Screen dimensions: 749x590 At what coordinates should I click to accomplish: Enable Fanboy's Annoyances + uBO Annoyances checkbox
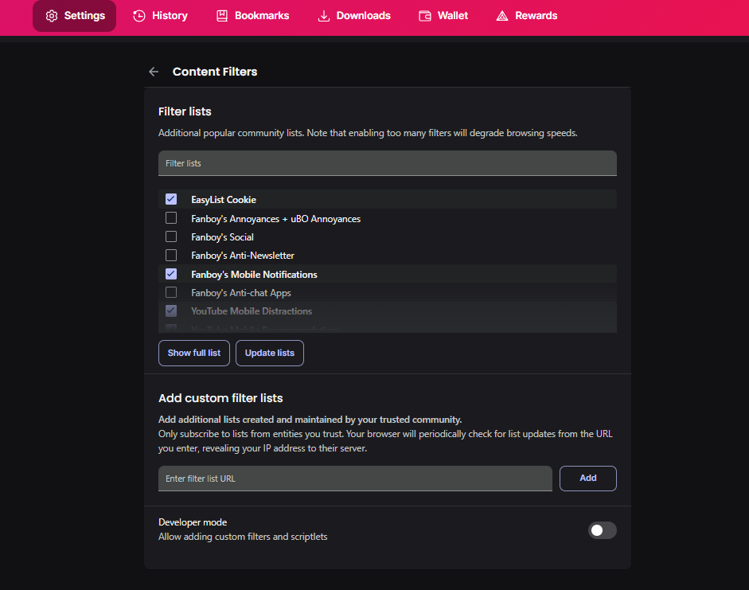point(171,218)
